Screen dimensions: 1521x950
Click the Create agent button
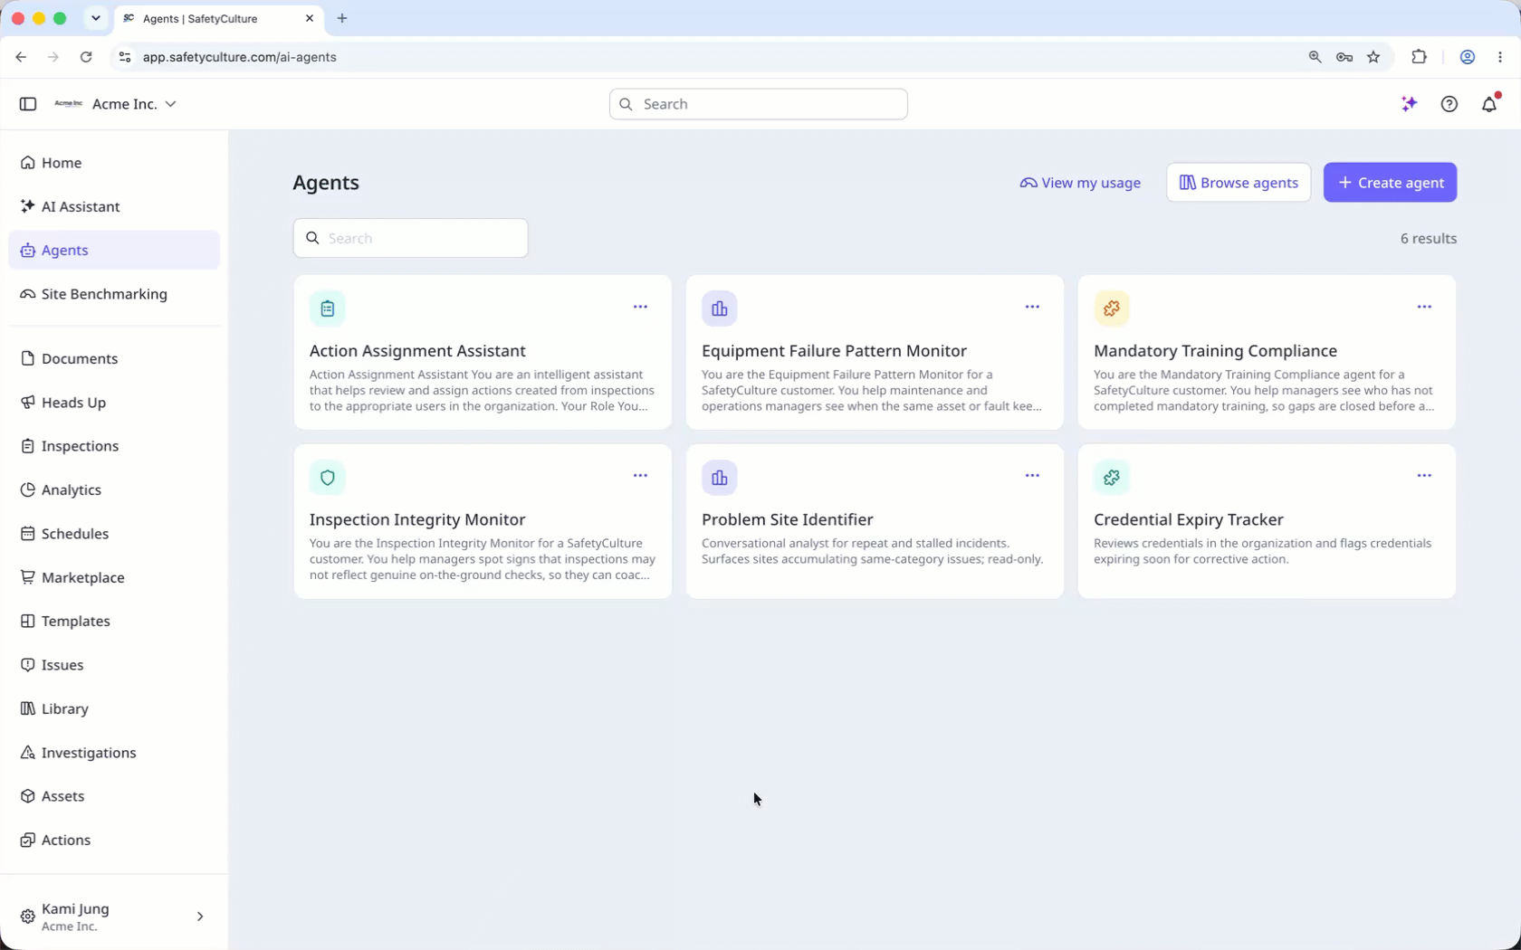click(1390, 183)
